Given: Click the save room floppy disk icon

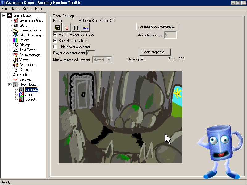Looking at the screenshot, I should 58,27.
